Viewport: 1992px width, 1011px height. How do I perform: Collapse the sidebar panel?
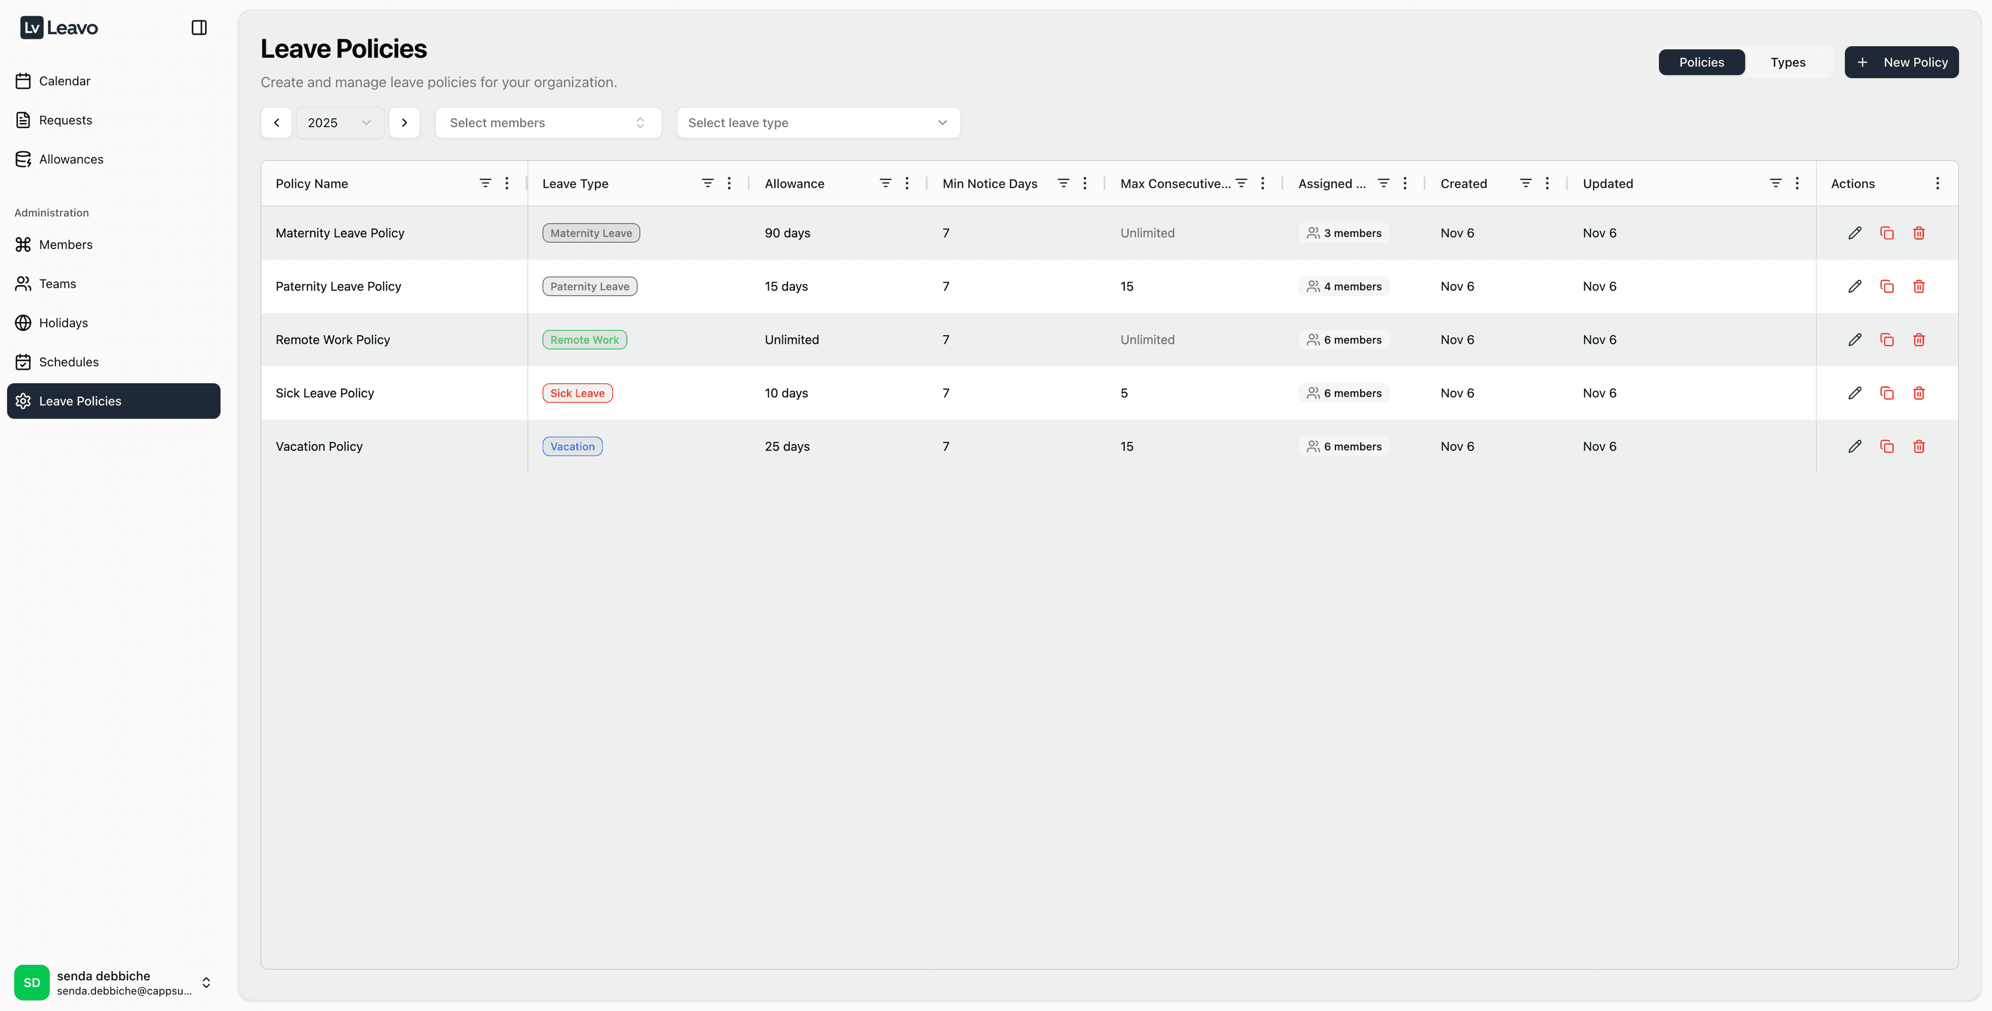tap(199, 28)
